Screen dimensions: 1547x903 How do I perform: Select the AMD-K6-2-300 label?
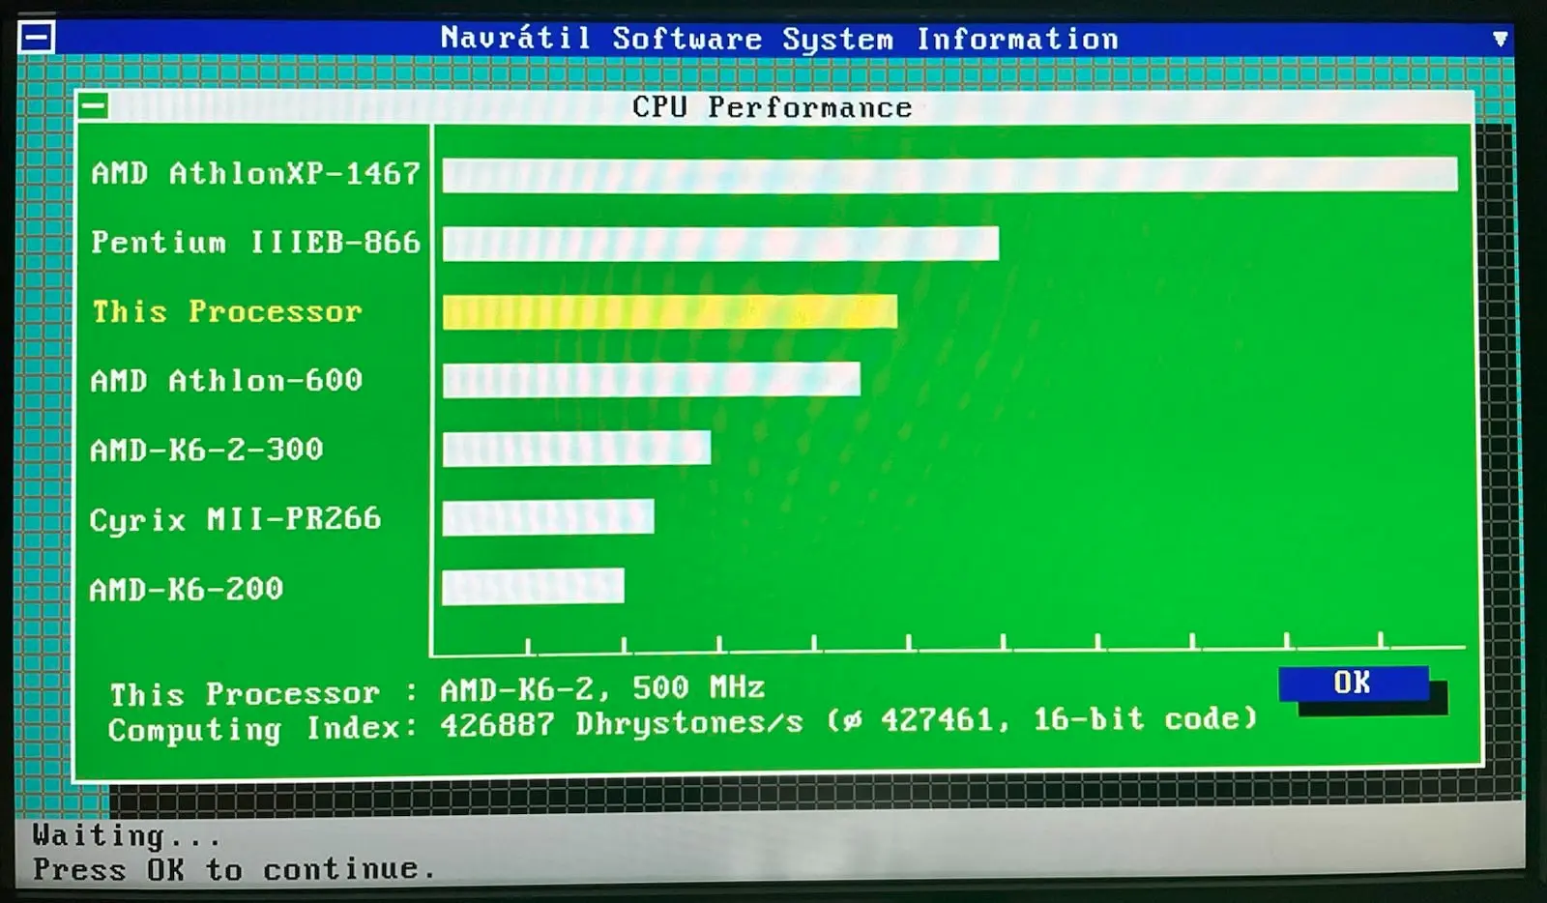click(206, 450)
